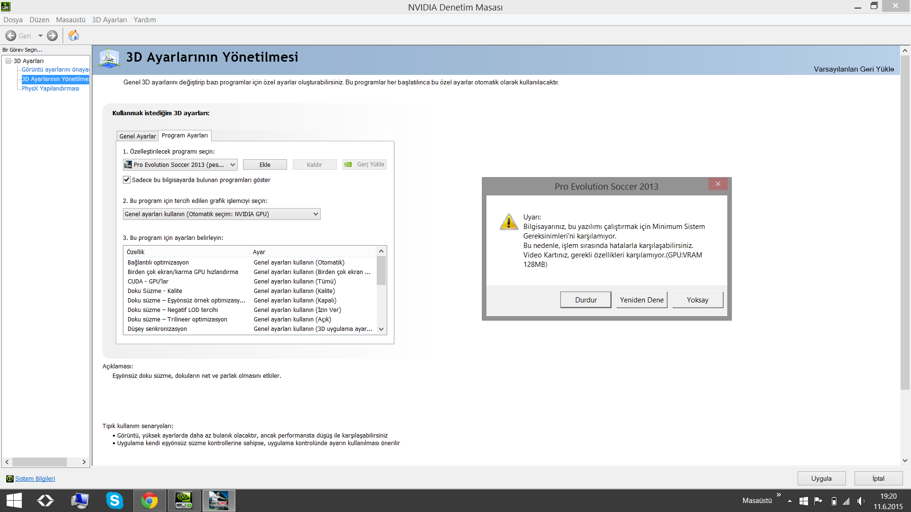Viewport: 911px width, 512px height.
Task: Open the Skype taskbar icon
Action: pyautogui.click(x=114, y=501)
